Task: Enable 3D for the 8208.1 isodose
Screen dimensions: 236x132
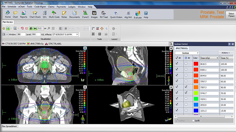Action: 186,70
